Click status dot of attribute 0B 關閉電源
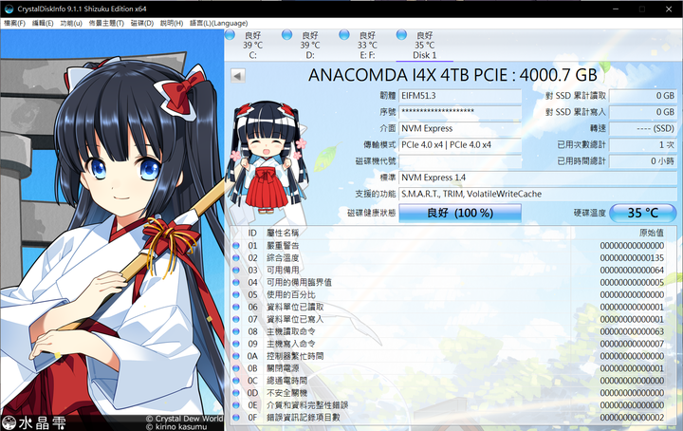683x431 pixels. pyautogui.click(x=236, y=368)
